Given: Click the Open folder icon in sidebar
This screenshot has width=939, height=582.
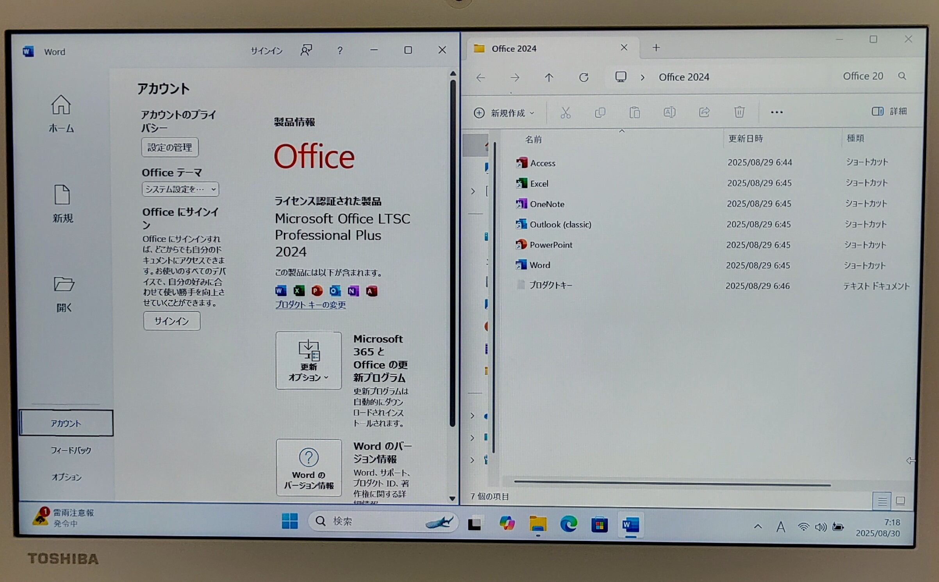Looking at the screenshot, I should [64, 284].
